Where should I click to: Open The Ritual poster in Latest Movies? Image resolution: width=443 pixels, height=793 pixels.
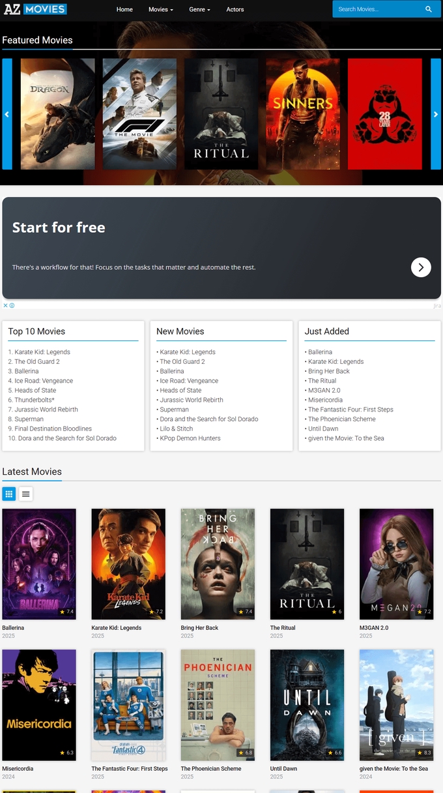[307, 564]
